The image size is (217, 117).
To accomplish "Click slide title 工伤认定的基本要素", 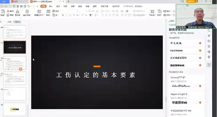I will pos(95,75).
